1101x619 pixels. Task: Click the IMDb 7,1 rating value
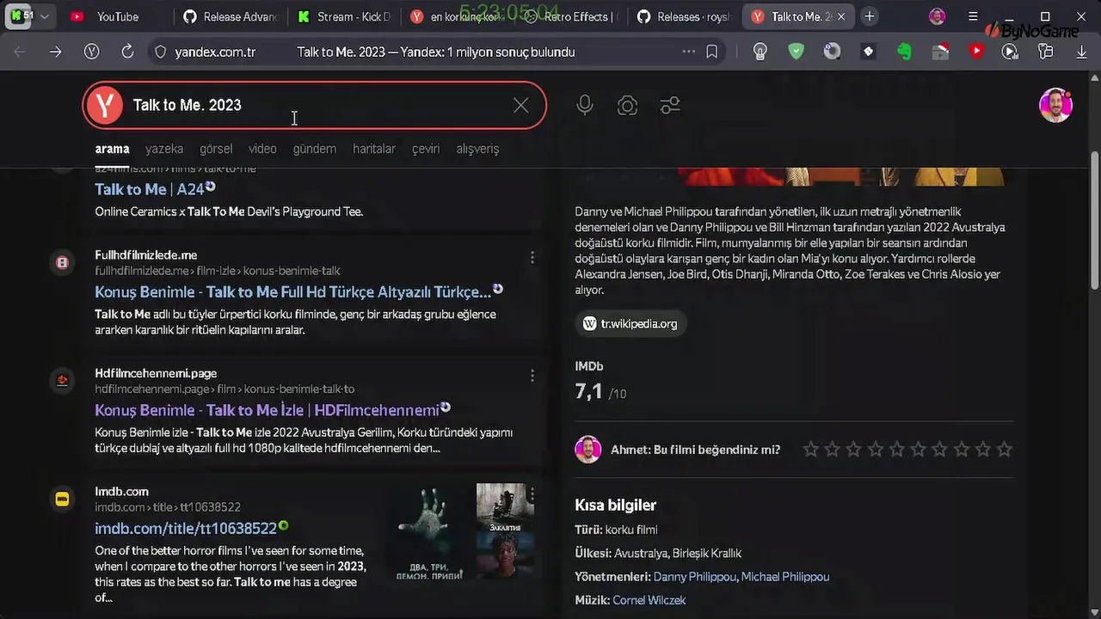pos(589,391)
